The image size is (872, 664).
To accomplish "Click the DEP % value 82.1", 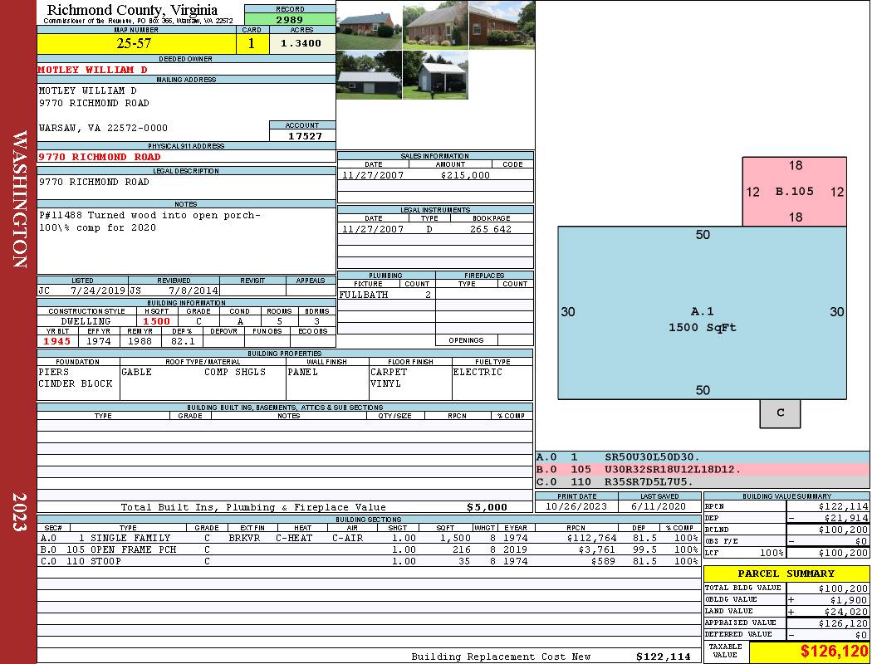I will [183, 341].
